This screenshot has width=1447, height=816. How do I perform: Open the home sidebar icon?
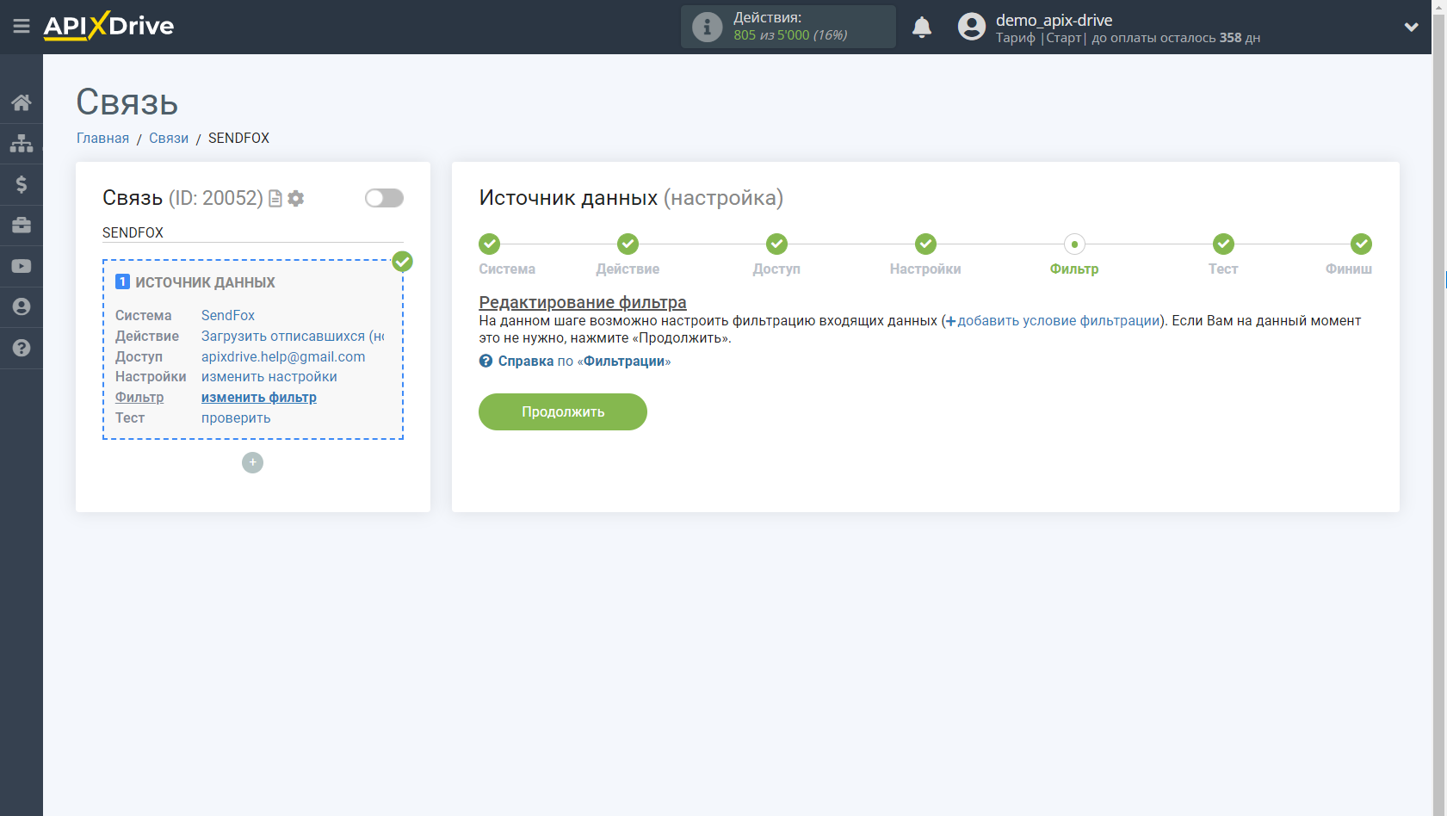(22, 102)
